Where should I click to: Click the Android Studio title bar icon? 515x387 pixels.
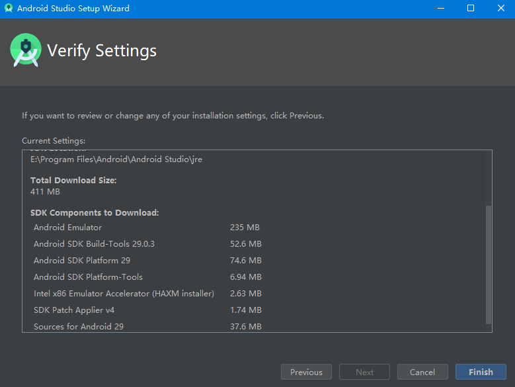(x=9, y=8)
